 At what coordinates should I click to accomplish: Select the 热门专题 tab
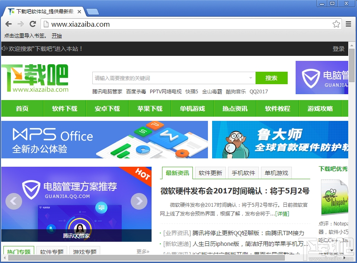19,251
